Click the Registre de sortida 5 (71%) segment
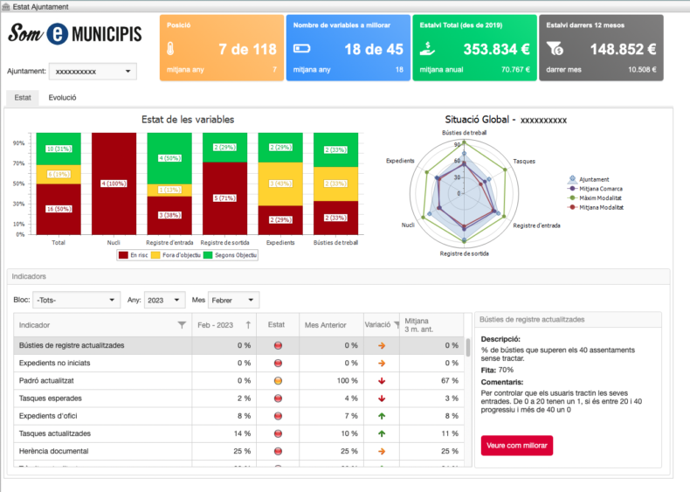 pyautogui.click(x=224, y=198)
